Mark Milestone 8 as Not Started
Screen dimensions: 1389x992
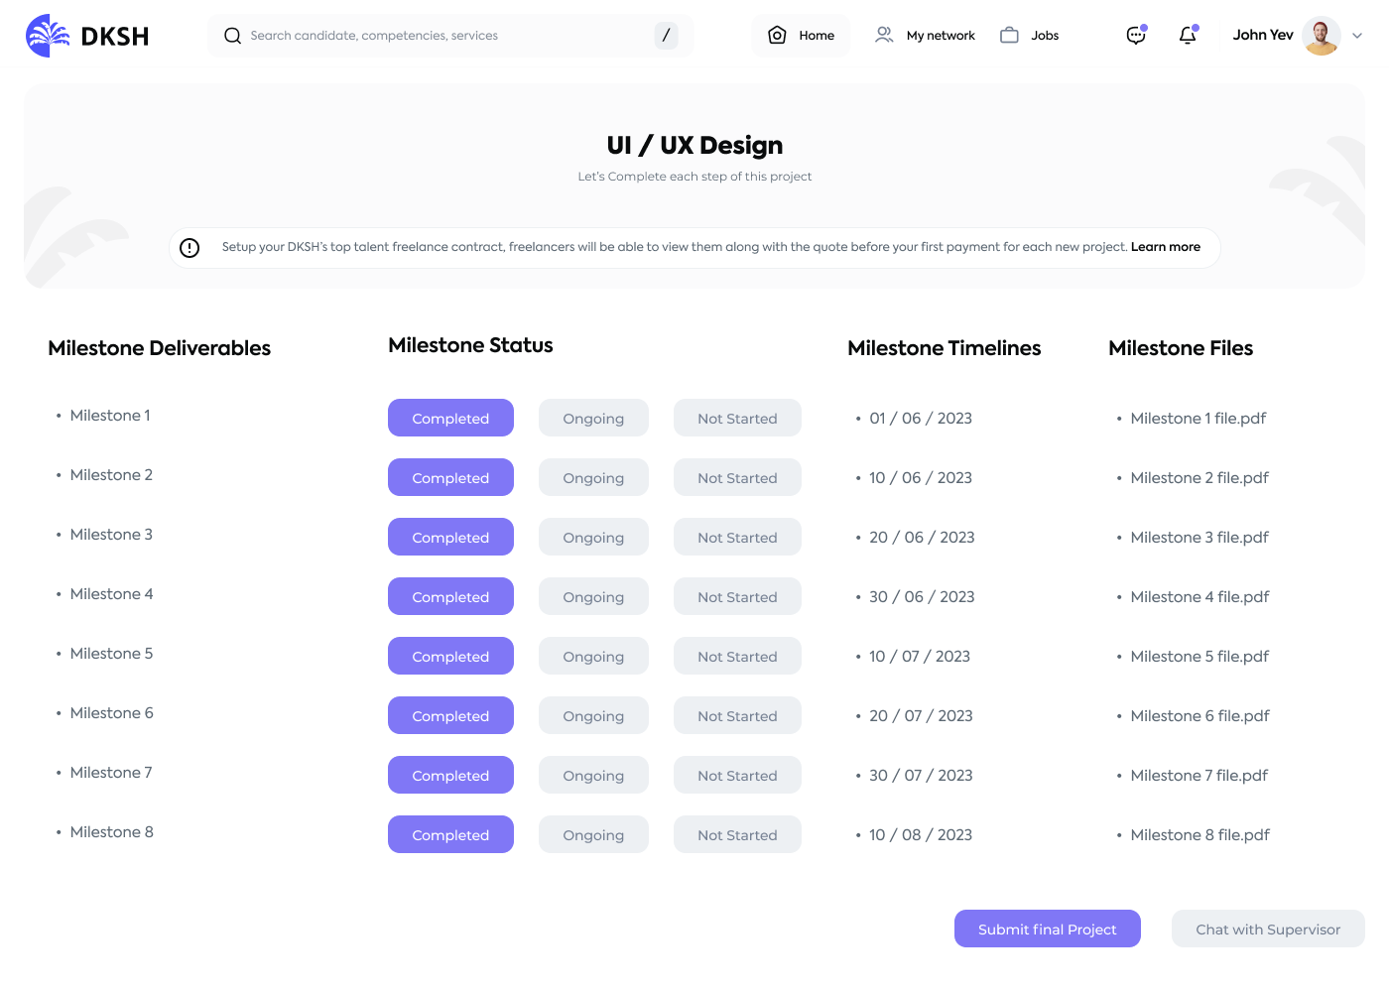click(737, 834)
